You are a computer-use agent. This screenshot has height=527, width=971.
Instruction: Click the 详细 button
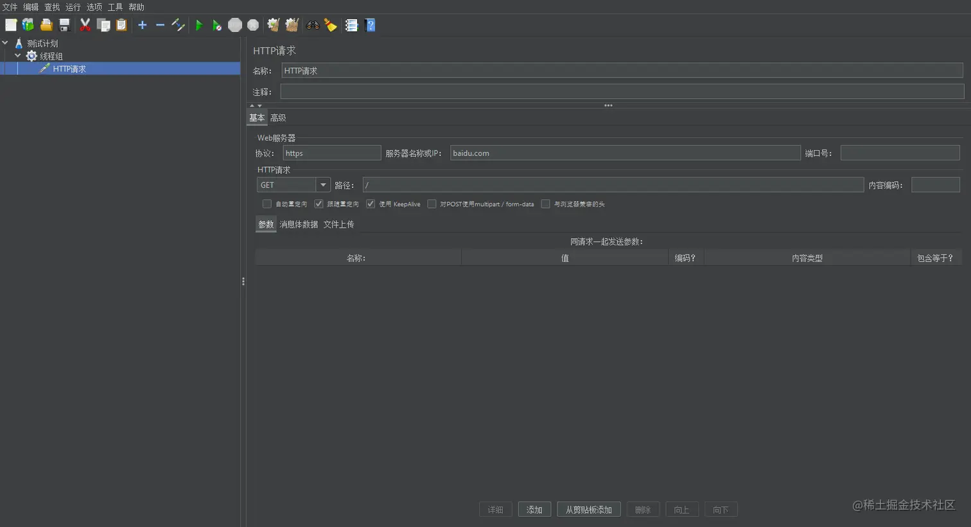point(496,510)
